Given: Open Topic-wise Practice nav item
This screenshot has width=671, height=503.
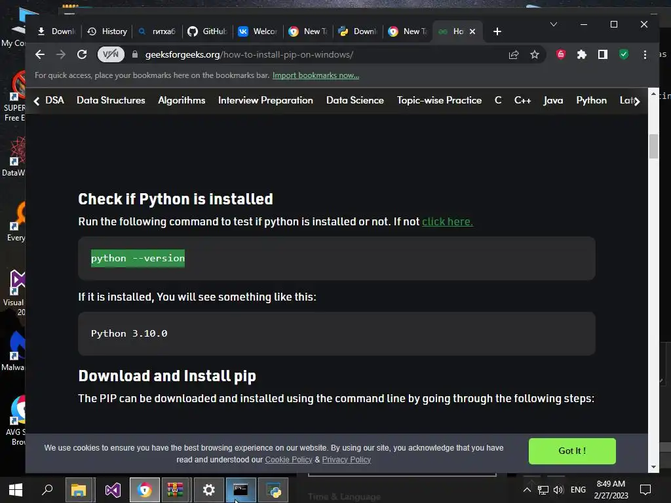Looking at the screenshot, I should click(x=439, y=100).
